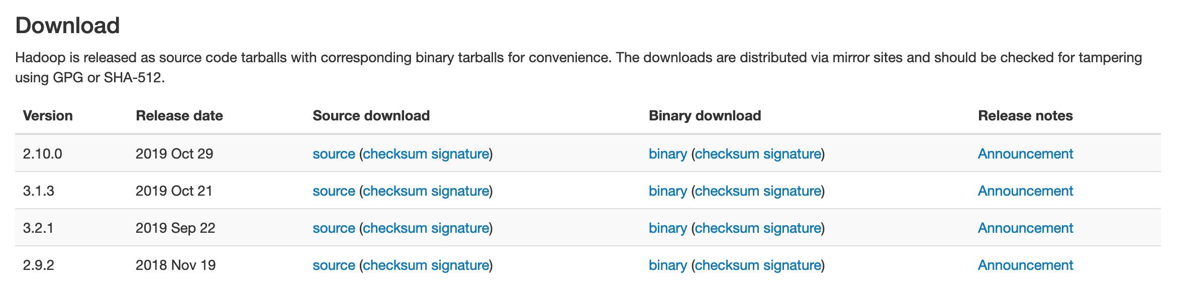
Task: Open binary checksum for Hadoop 2.9.2
Action: pyautogui.click(x=727, y=265)
